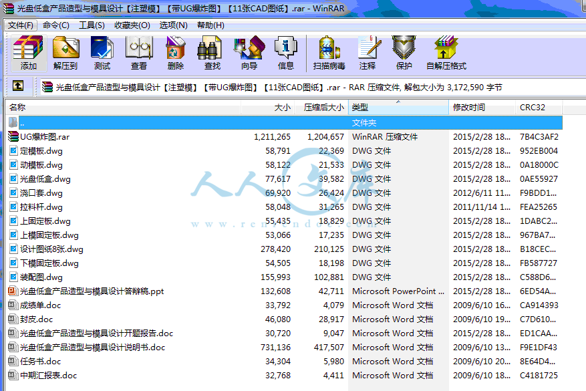Select the Word icon of 任务书.doc

(x=13, y=361)
